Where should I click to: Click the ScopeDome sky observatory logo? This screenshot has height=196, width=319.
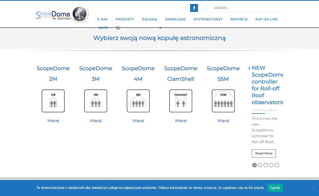point(62,15)
